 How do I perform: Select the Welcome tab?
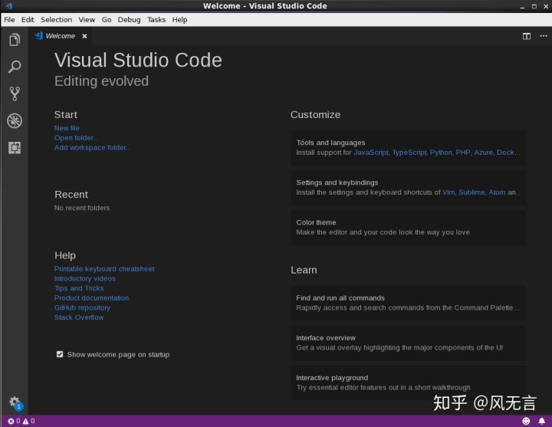pyautogui.click(x=61, y=36)
